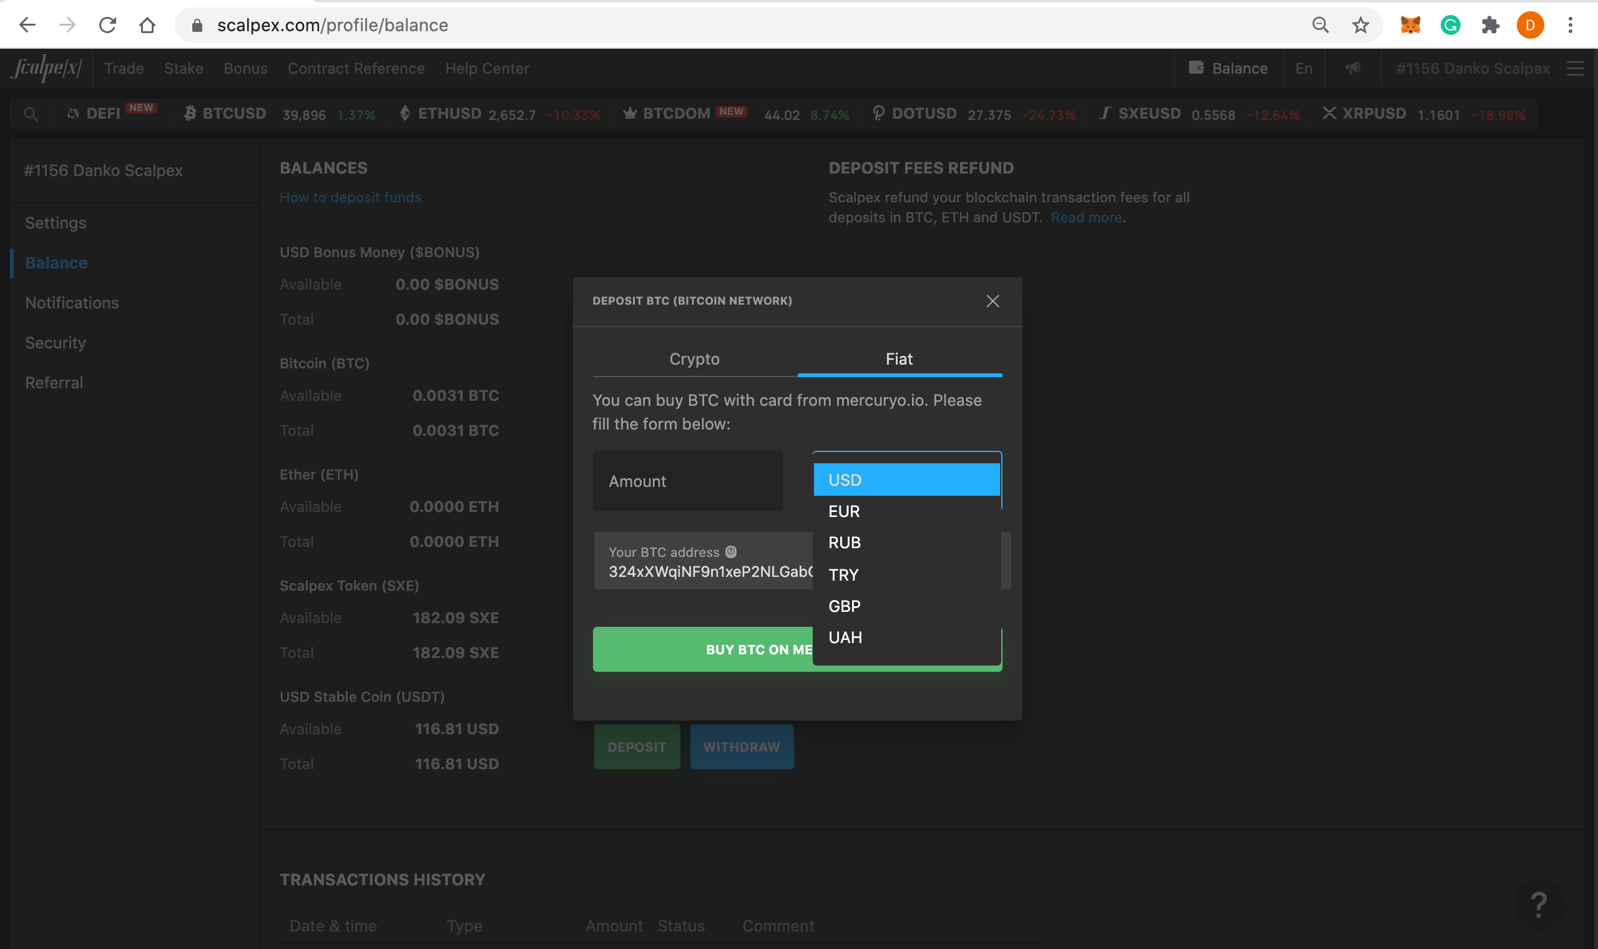Select the SXEUSD ticker
This screenshot has width=1598, height=949.
1198,114
